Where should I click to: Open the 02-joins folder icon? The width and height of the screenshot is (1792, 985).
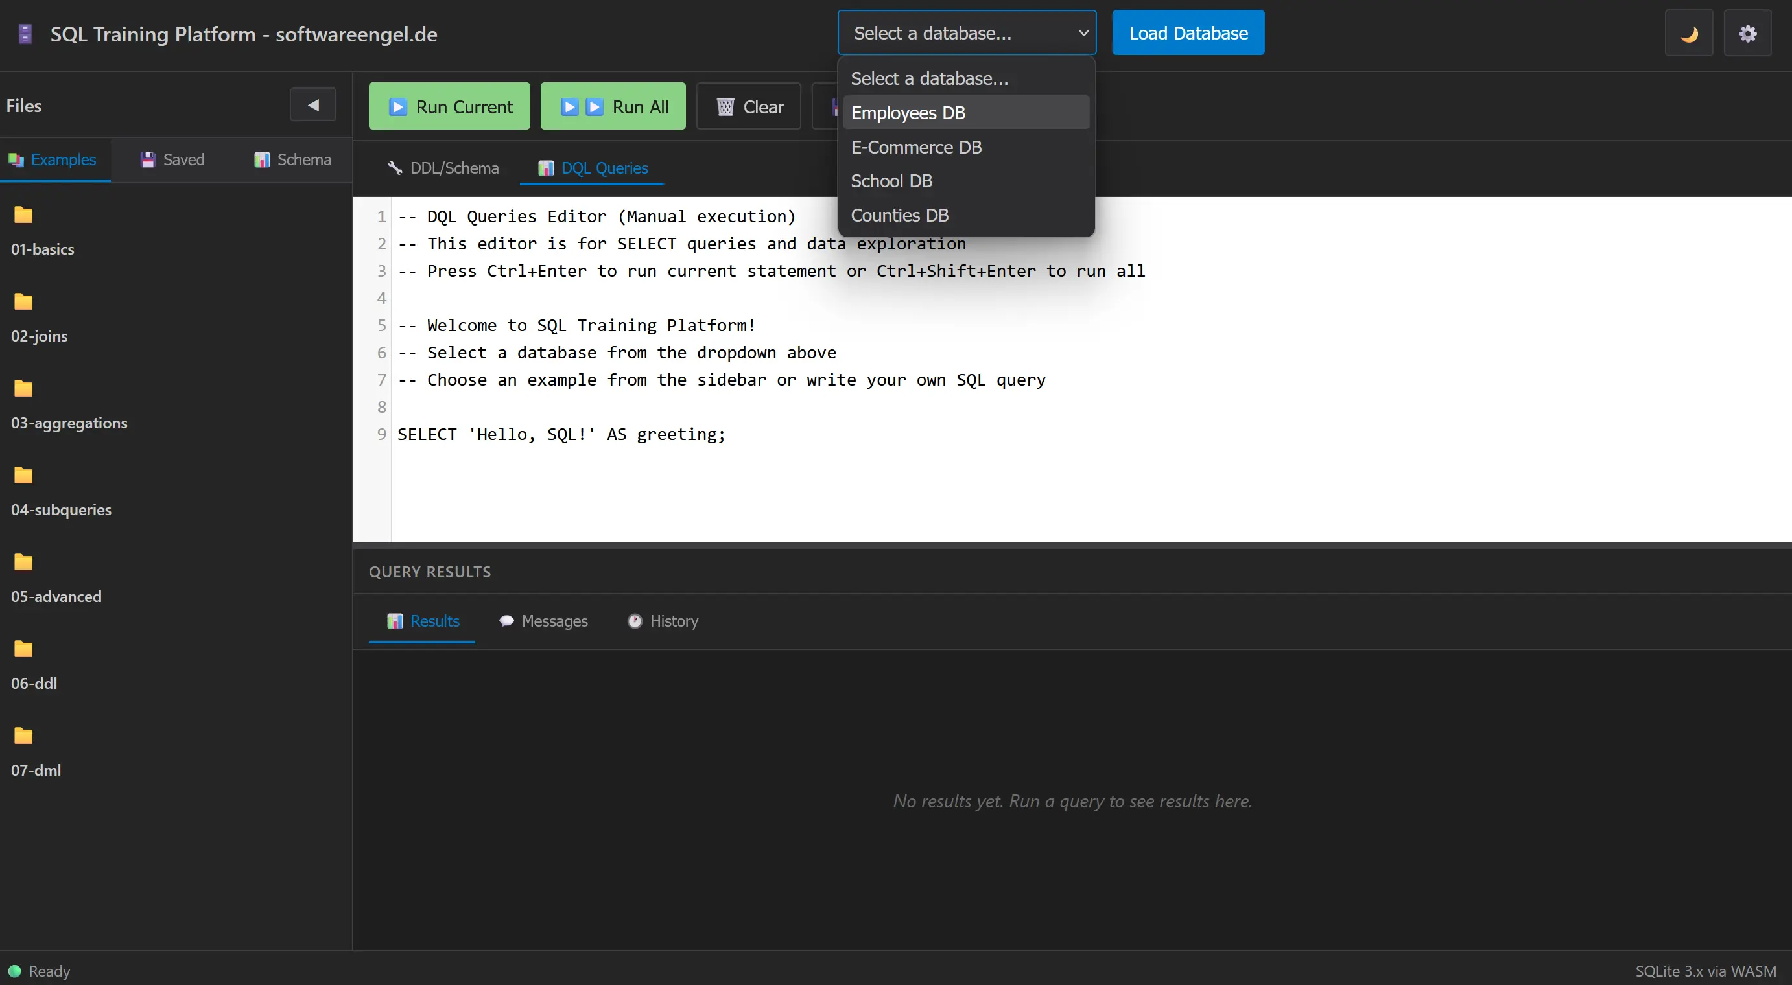coord(23,303)
